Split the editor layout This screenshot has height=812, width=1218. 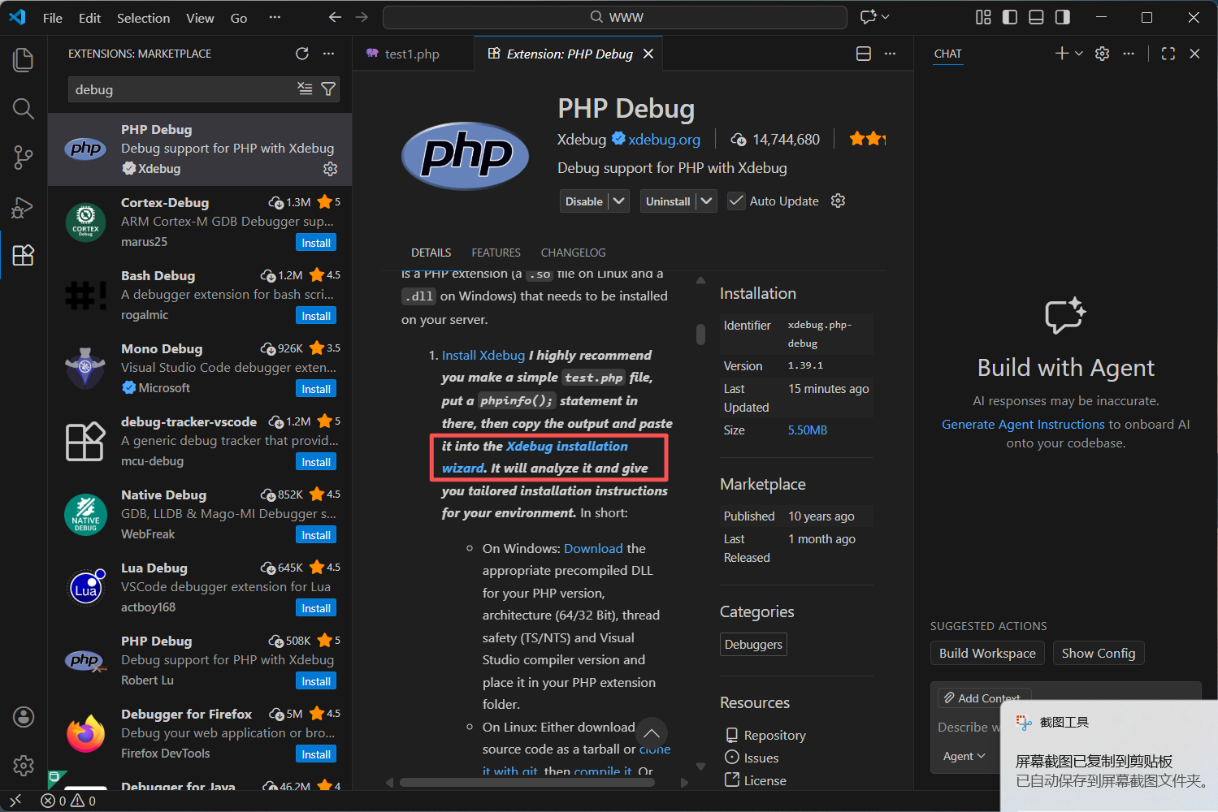864,54
